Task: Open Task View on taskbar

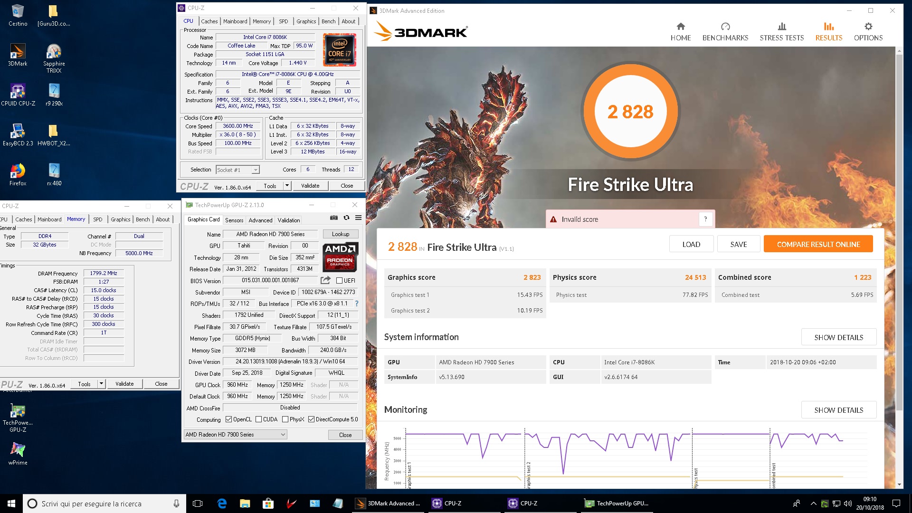Action: click(198, 503)
